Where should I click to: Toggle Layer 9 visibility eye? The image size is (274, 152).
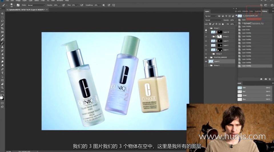coord(206,41)
